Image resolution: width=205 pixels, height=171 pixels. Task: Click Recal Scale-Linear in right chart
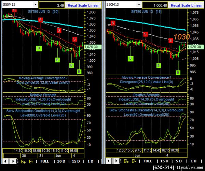186,5
